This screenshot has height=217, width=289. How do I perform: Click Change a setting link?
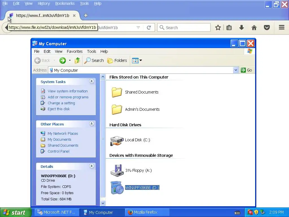[61, 103]
